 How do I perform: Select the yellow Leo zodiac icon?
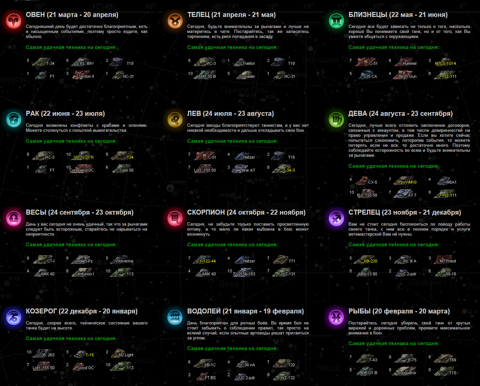[x=175, y=119]
